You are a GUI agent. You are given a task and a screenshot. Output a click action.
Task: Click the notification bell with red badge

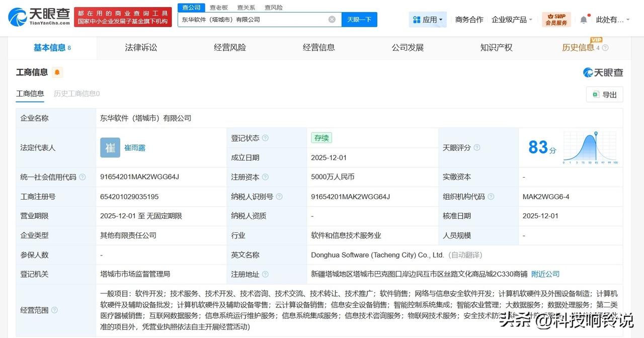[583, 19]
